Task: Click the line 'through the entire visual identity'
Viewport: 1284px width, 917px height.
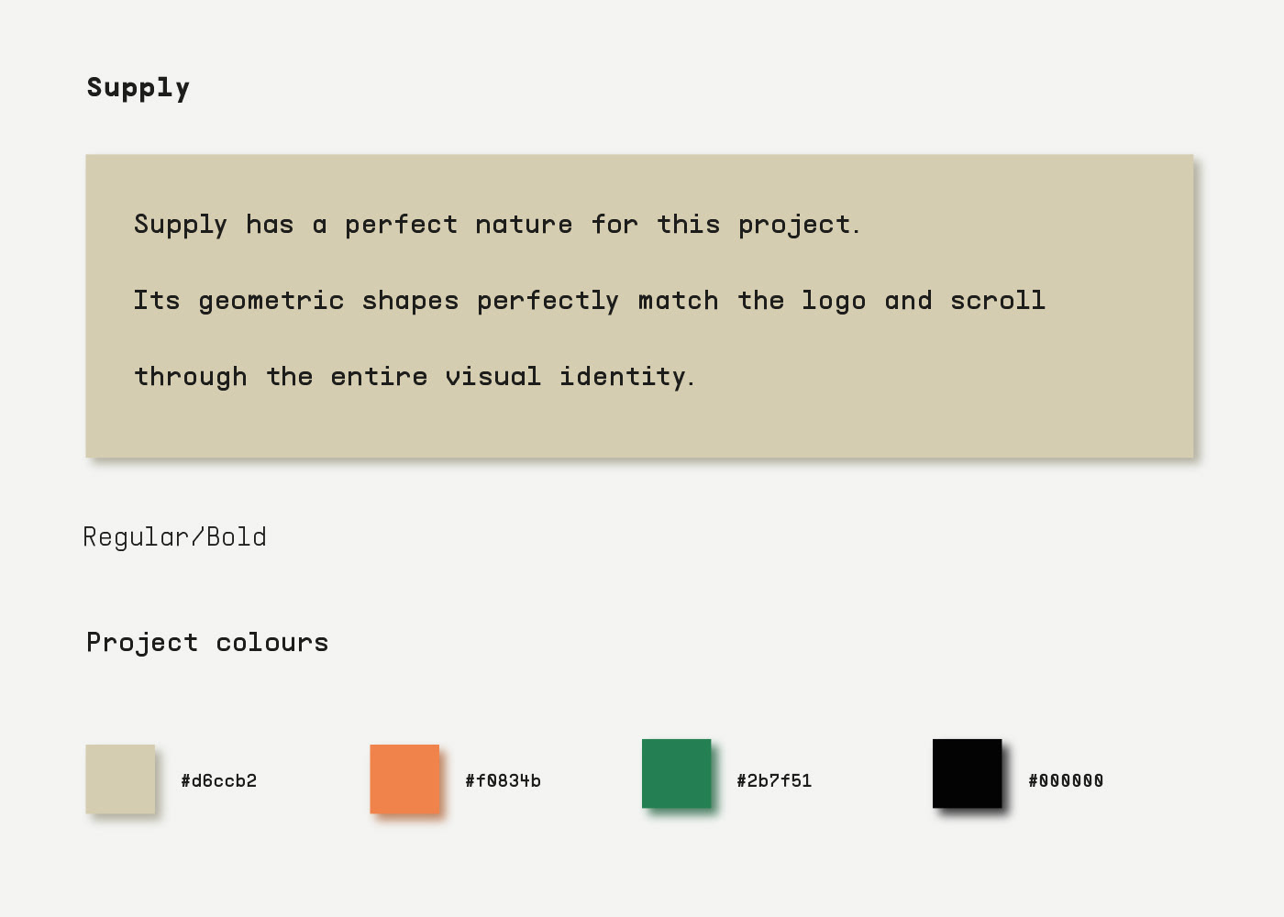Action: point(415,377)
